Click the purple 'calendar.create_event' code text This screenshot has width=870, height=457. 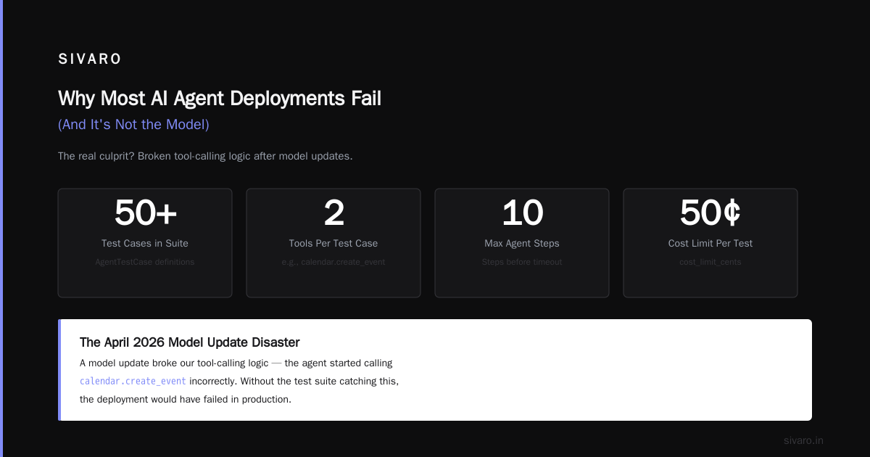click(133, 381)
